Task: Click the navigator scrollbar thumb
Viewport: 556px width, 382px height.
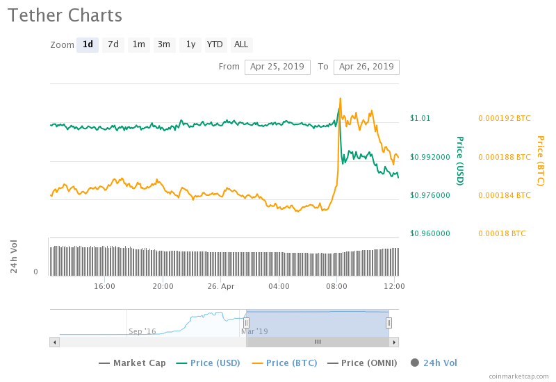Action: click(318, 342)
